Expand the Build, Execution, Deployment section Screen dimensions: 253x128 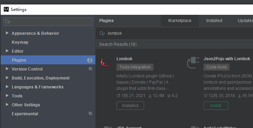[7, 77]
